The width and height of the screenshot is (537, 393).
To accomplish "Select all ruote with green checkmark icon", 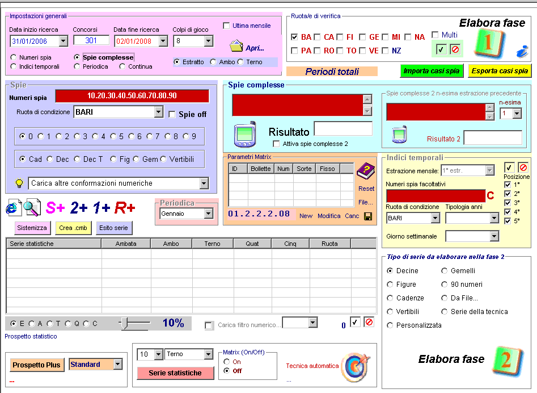I will click(x=441, y=49).
